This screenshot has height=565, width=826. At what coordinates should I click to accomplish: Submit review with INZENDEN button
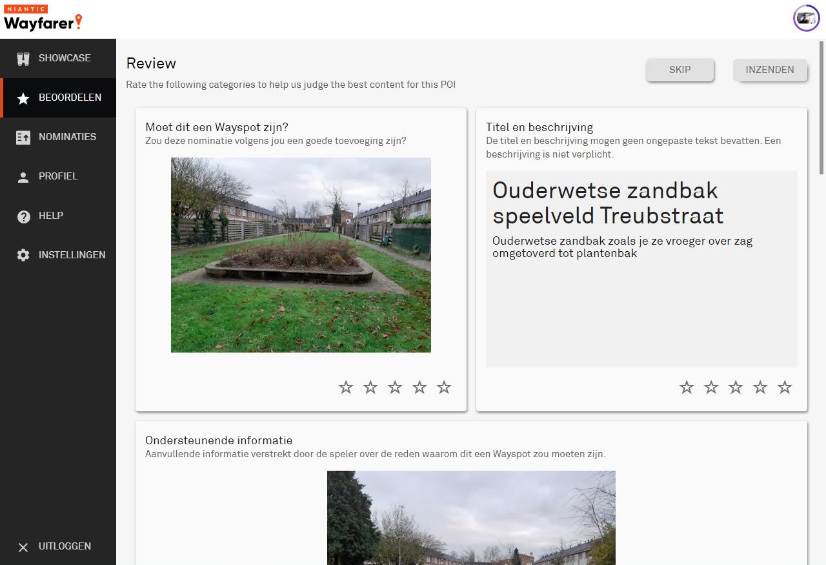coord(770,70)
